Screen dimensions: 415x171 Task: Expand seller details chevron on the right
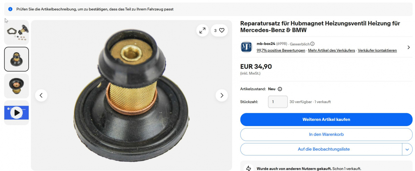(x=408, y=47)
